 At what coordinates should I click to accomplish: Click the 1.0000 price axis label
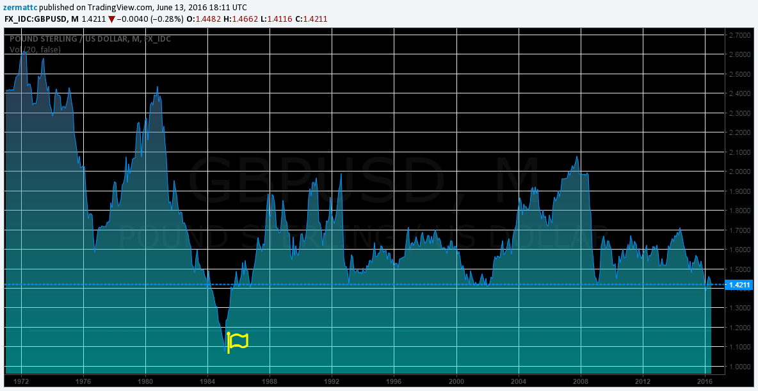tap(740, 367)
